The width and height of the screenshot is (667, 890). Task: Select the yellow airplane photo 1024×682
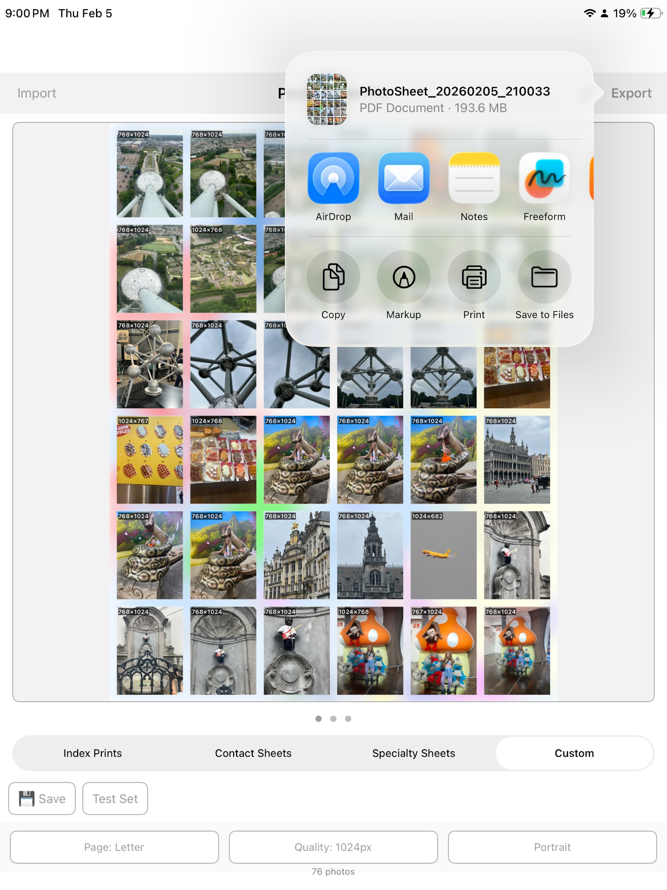click(x=443, y=555)
